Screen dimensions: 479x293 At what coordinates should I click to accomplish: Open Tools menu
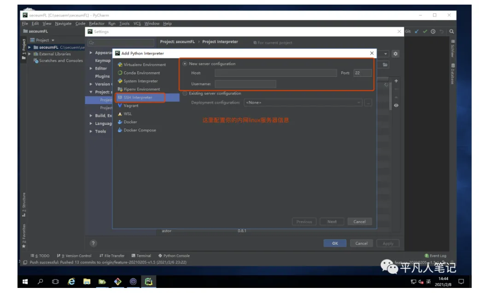click(x=124, y=23)
